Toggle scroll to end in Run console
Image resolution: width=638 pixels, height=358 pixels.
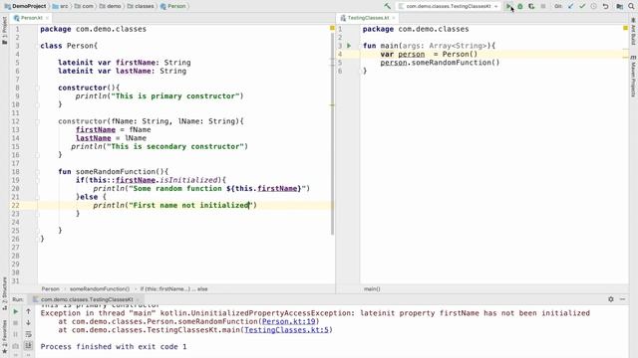click(28, 345)
